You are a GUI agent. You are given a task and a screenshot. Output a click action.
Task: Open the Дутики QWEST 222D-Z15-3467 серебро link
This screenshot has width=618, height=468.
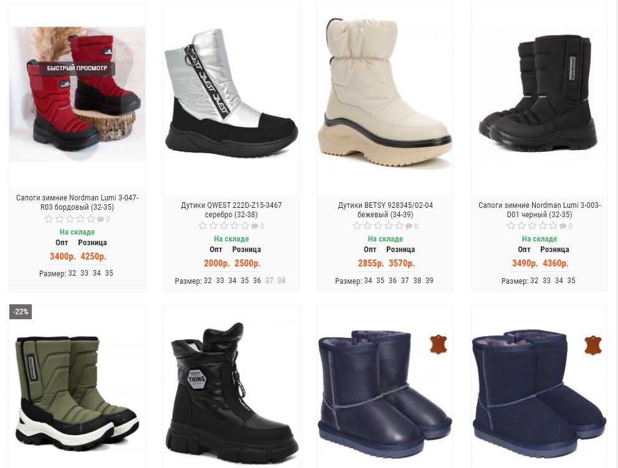[x=231, y=210]
